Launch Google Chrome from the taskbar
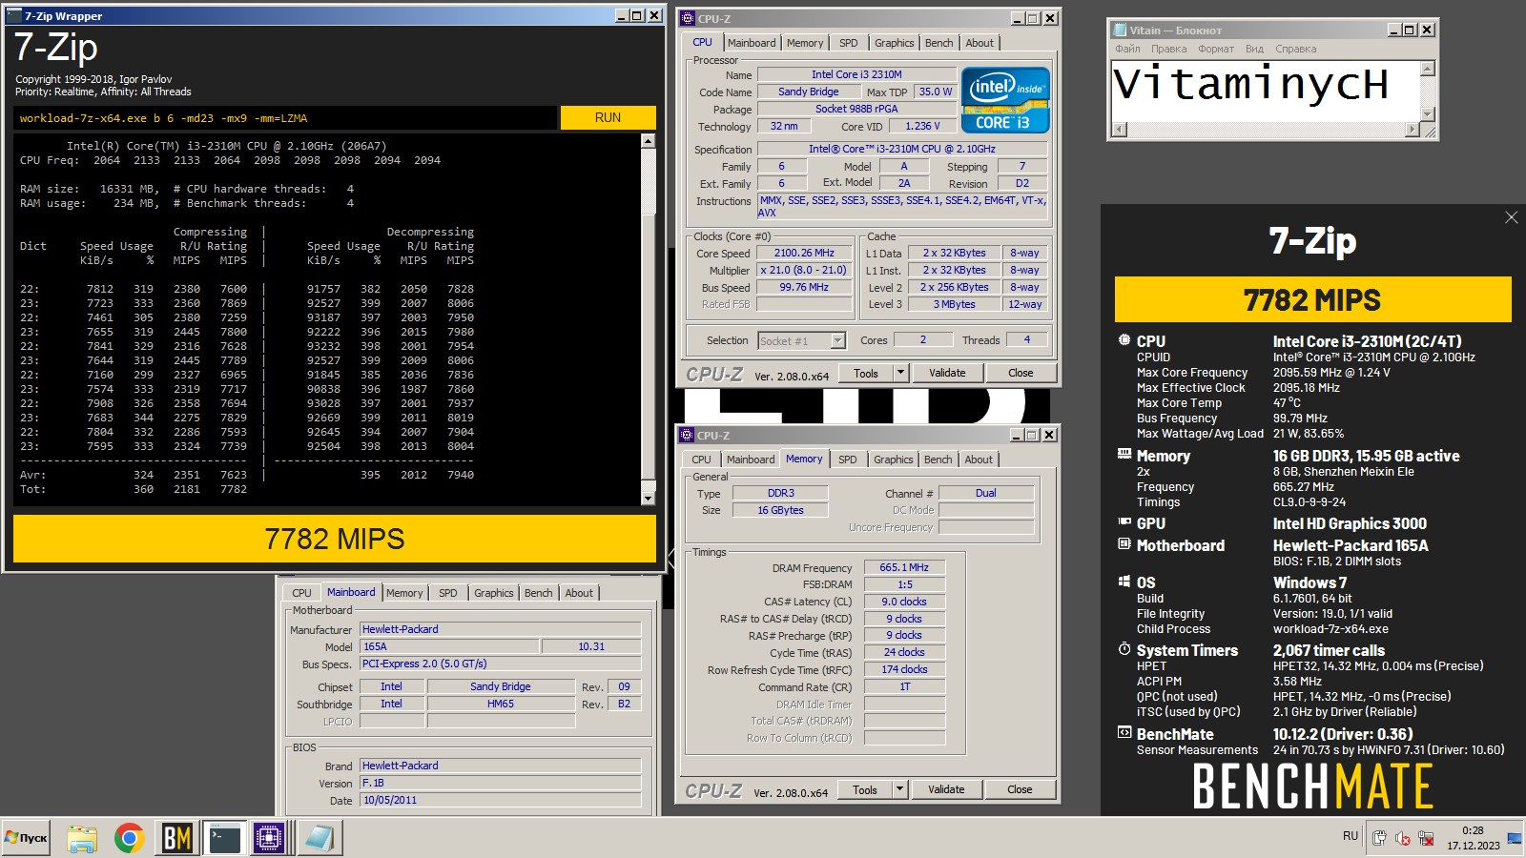 130,838
